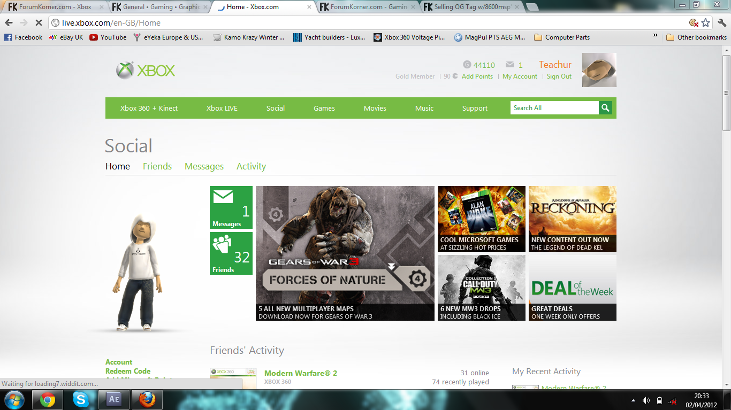This screenshot has width=731, height=410.
Task: Open Firefox from the taskbar
Action: [x=147, y=400]
